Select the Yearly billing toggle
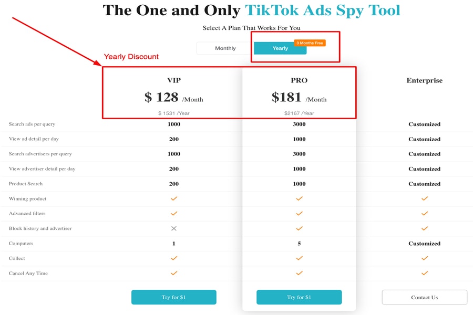 coord(280,48)
